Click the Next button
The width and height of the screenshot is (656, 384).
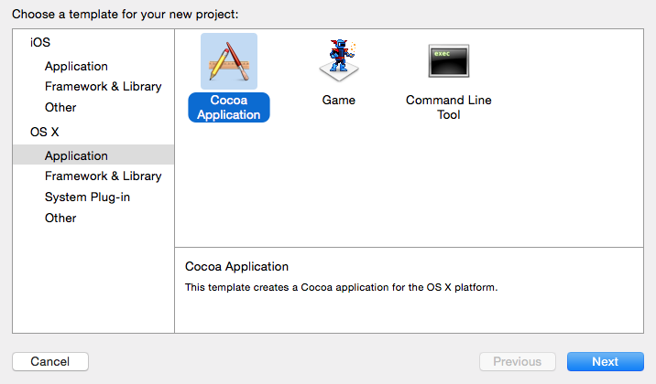pos(605,361)
